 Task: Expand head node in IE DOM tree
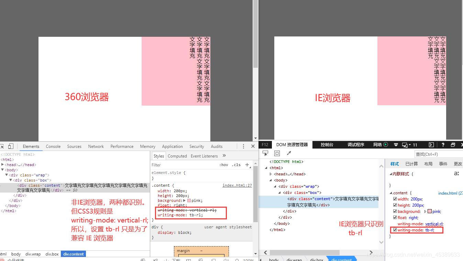pos(271,174)
